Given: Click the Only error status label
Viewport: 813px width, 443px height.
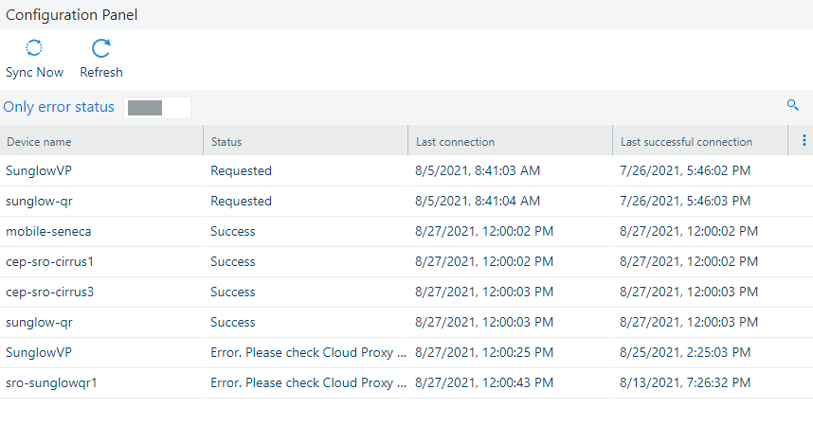Looking at the screenshot, I should [59, 107].
